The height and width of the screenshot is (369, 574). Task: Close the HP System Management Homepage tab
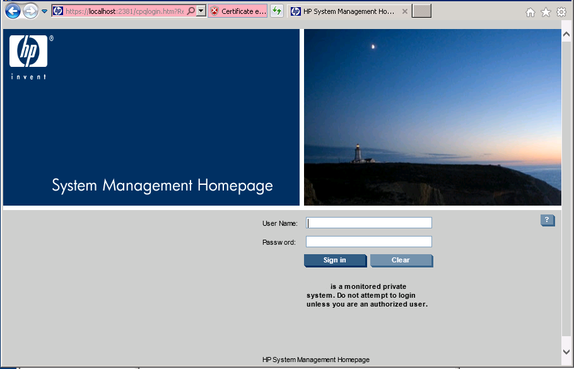(x=405, y=11)
